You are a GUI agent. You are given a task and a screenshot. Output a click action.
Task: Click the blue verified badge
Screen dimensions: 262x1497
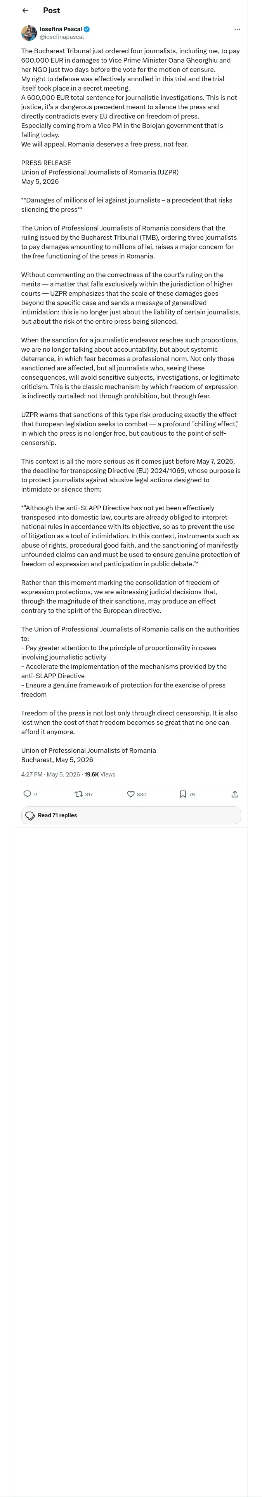[x=87, y=29]
